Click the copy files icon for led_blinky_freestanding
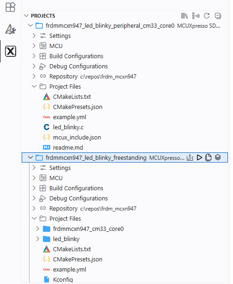Screen dimensions: 233x284 [x=208, y=157]
